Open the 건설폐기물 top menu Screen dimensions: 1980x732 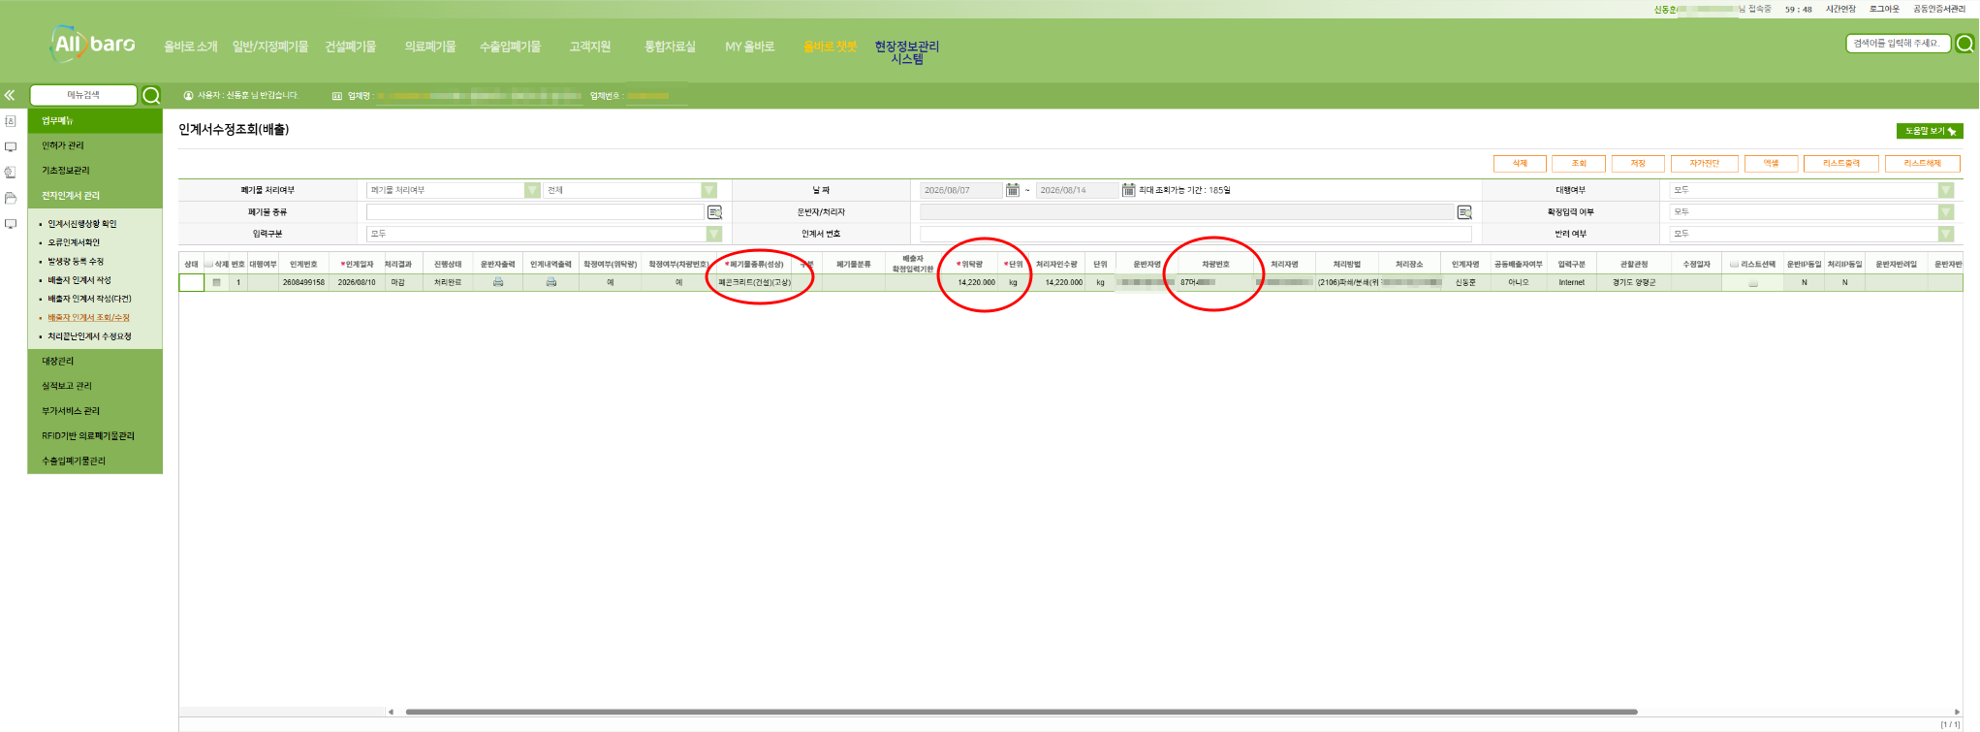(350, 47)
